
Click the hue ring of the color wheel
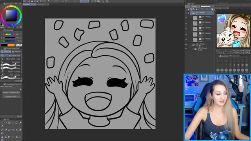(11, 7)
